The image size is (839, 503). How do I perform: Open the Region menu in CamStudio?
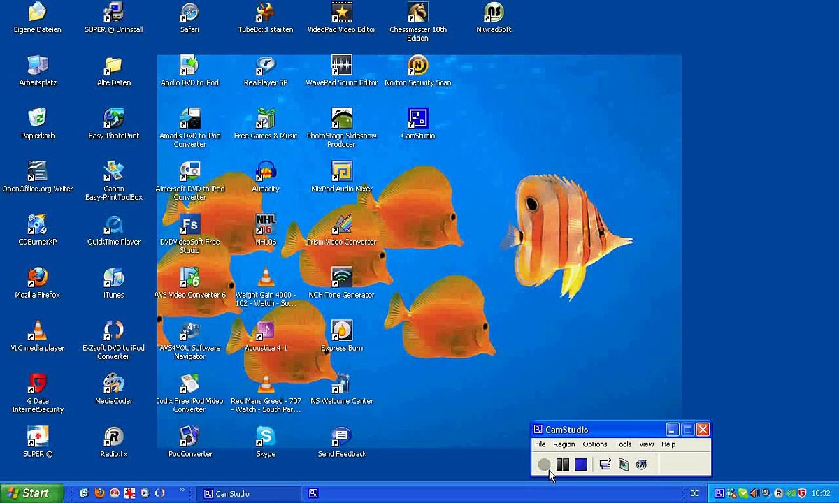tap(564, 444)
